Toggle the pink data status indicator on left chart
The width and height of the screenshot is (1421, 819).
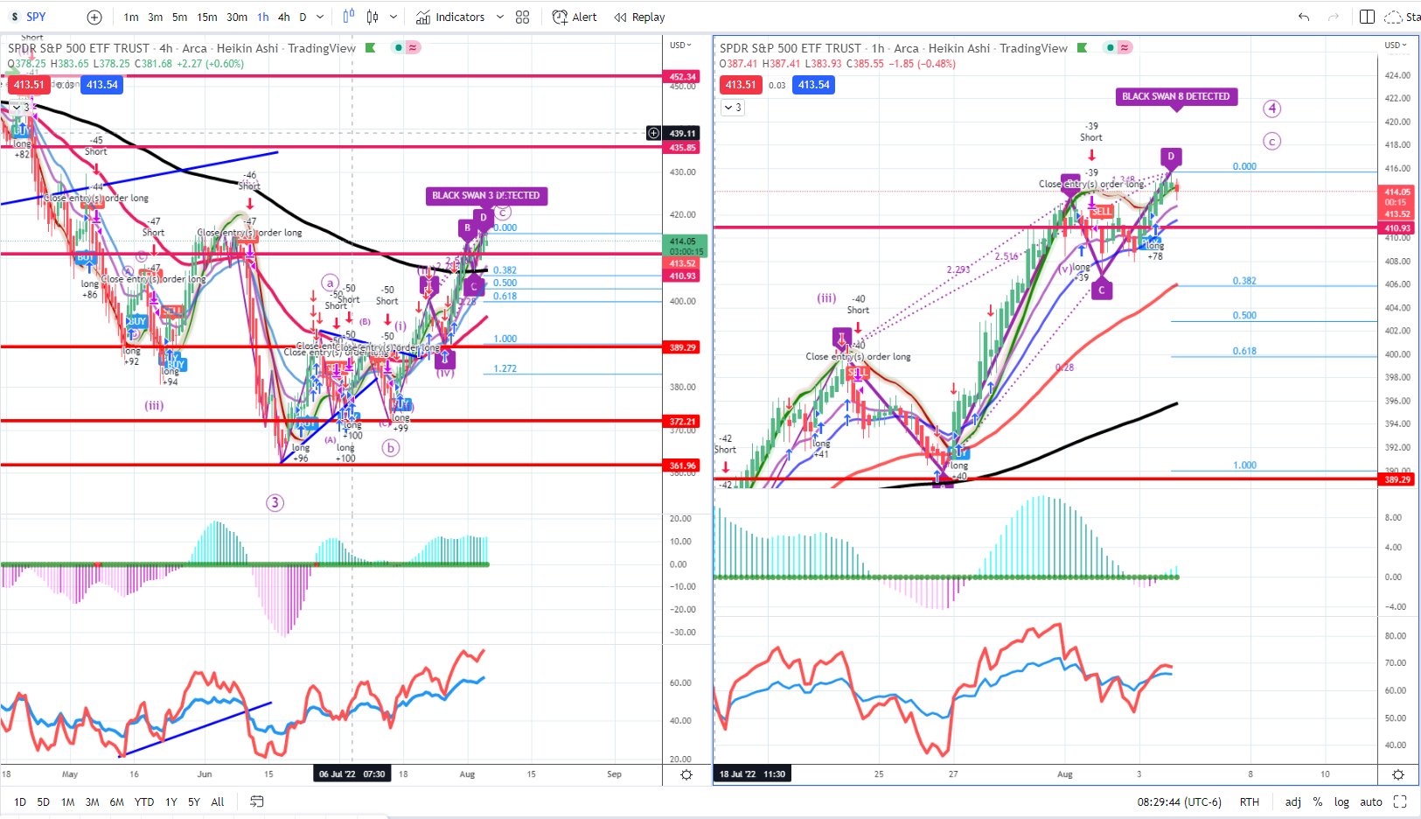tap(413, 47)
